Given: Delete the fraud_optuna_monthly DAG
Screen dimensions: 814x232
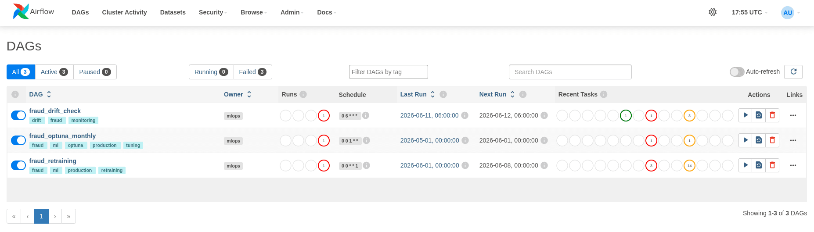Looking at the screenshot, I should [772, 140].
